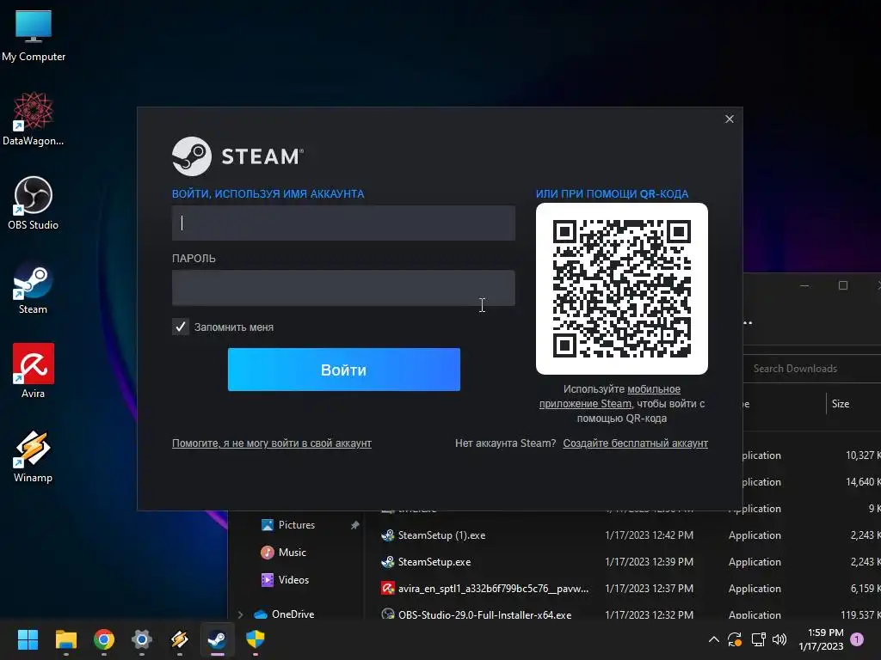
Task: Launch Google Chrome from the taskbar
Action: (x=104, y=639)
